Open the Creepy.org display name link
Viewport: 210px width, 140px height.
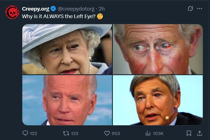click(35, 9)
